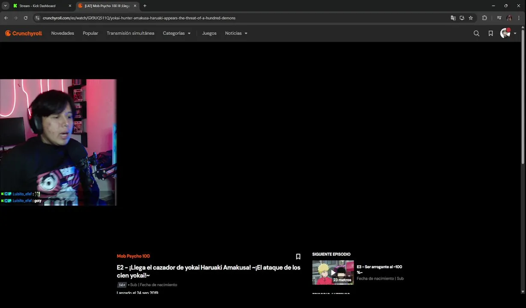Click the Crunchyroll account avatar
The height and width of the screenshot is (308, 526).
point(505,33)
